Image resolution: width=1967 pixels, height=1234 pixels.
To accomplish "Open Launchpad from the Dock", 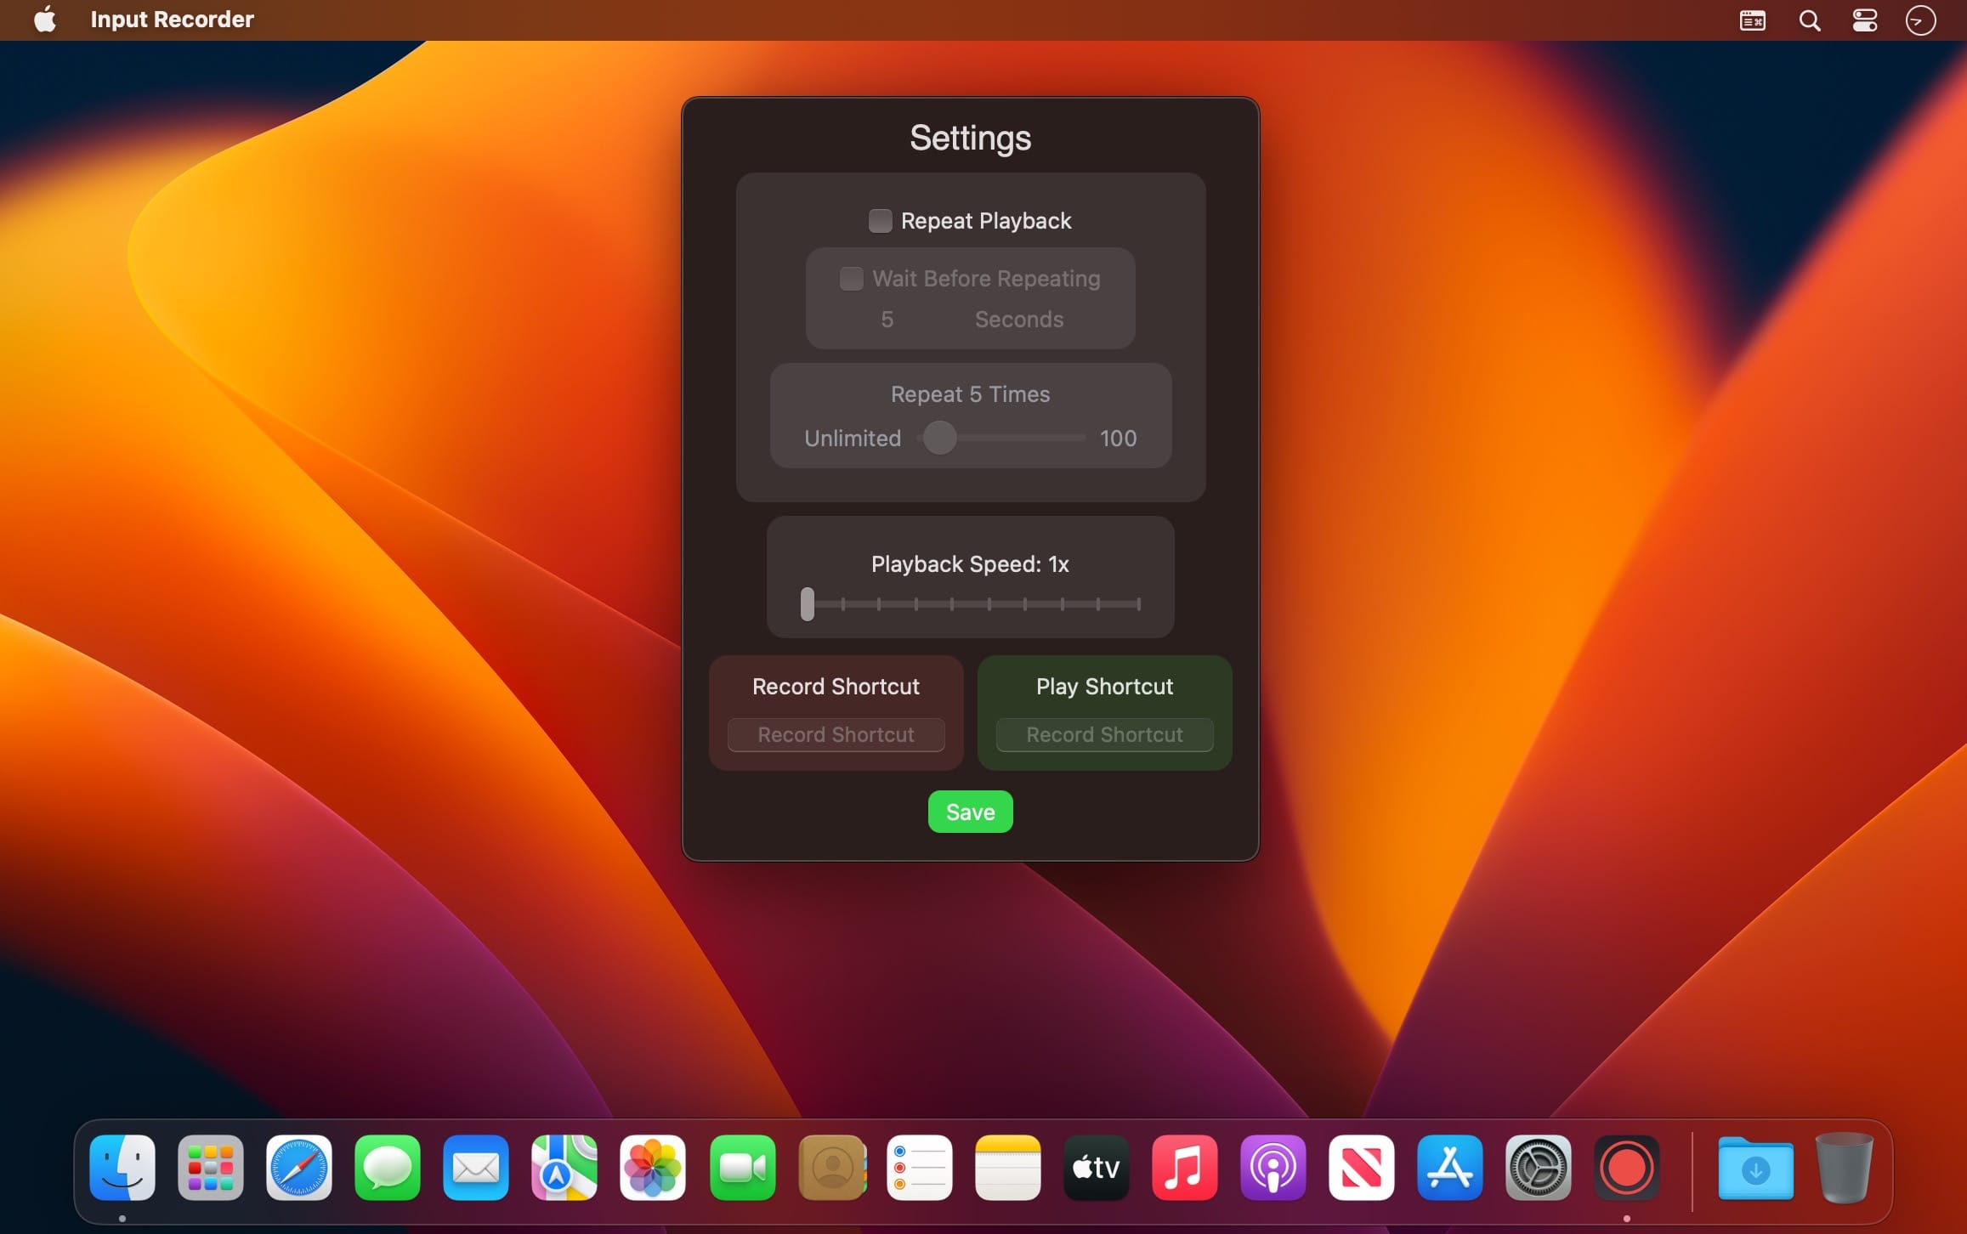I will point(211,1168).
